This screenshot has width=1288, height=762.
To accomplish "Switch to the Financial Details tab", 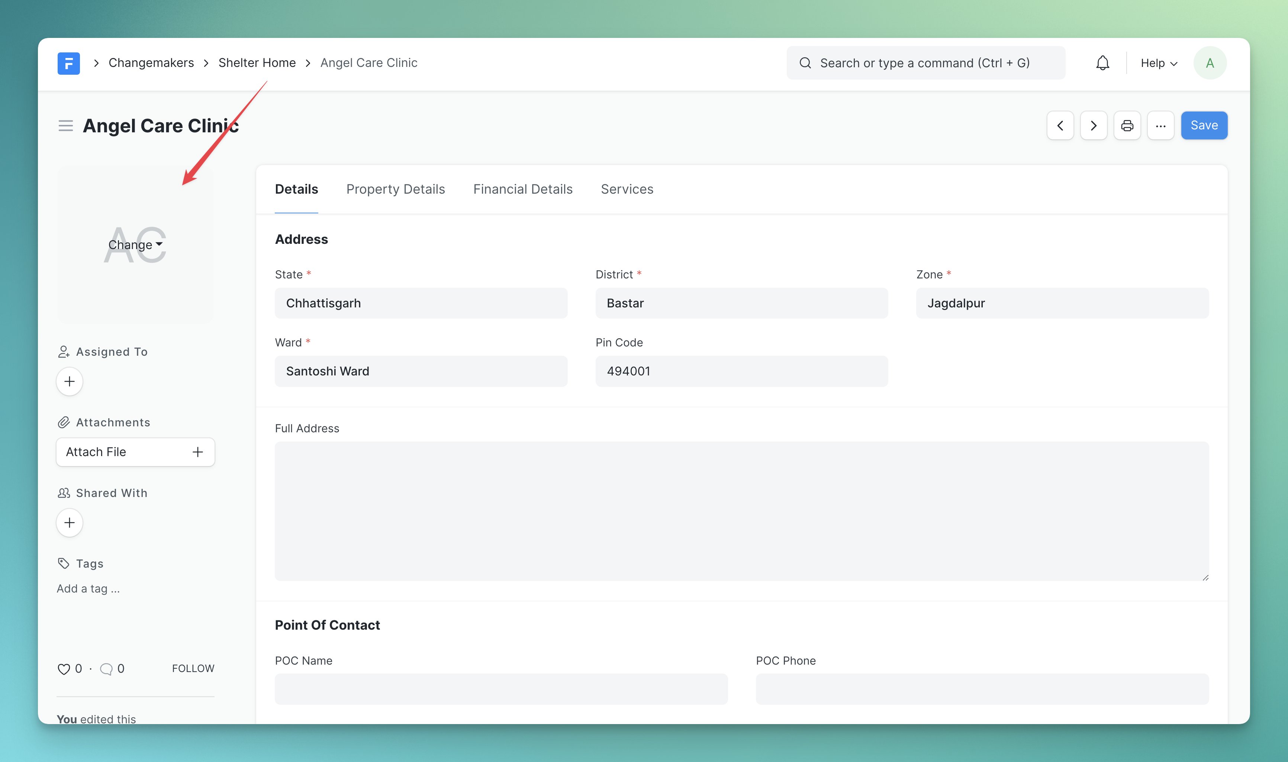I will click(522, 189).
